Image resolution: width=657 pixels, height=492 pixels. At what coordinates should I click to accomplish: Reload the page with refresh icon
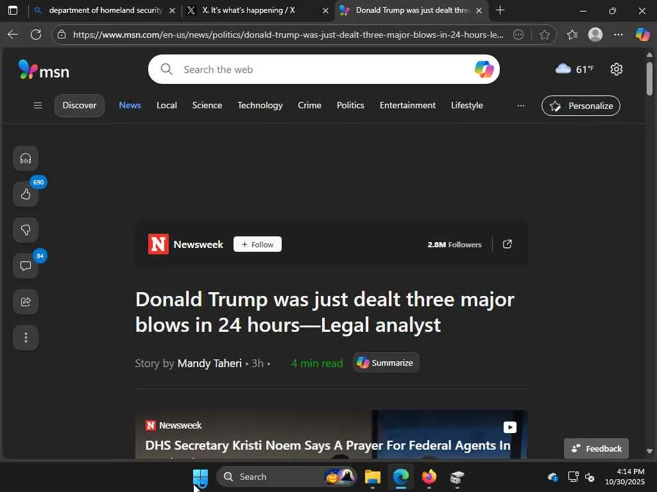click(36, 35)
